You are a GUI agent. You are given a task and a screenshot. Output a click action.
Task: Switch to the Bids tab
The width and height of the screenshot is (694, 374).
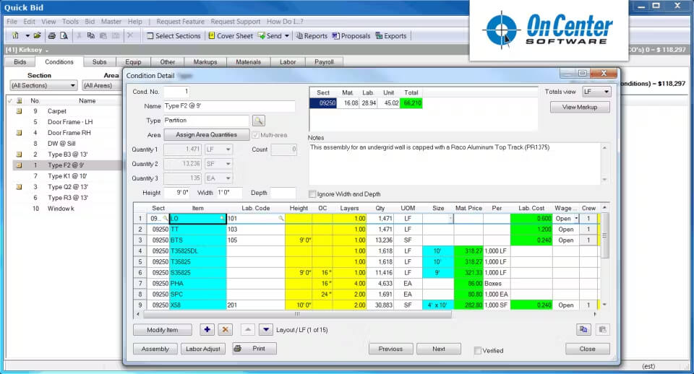click(20, 62)
